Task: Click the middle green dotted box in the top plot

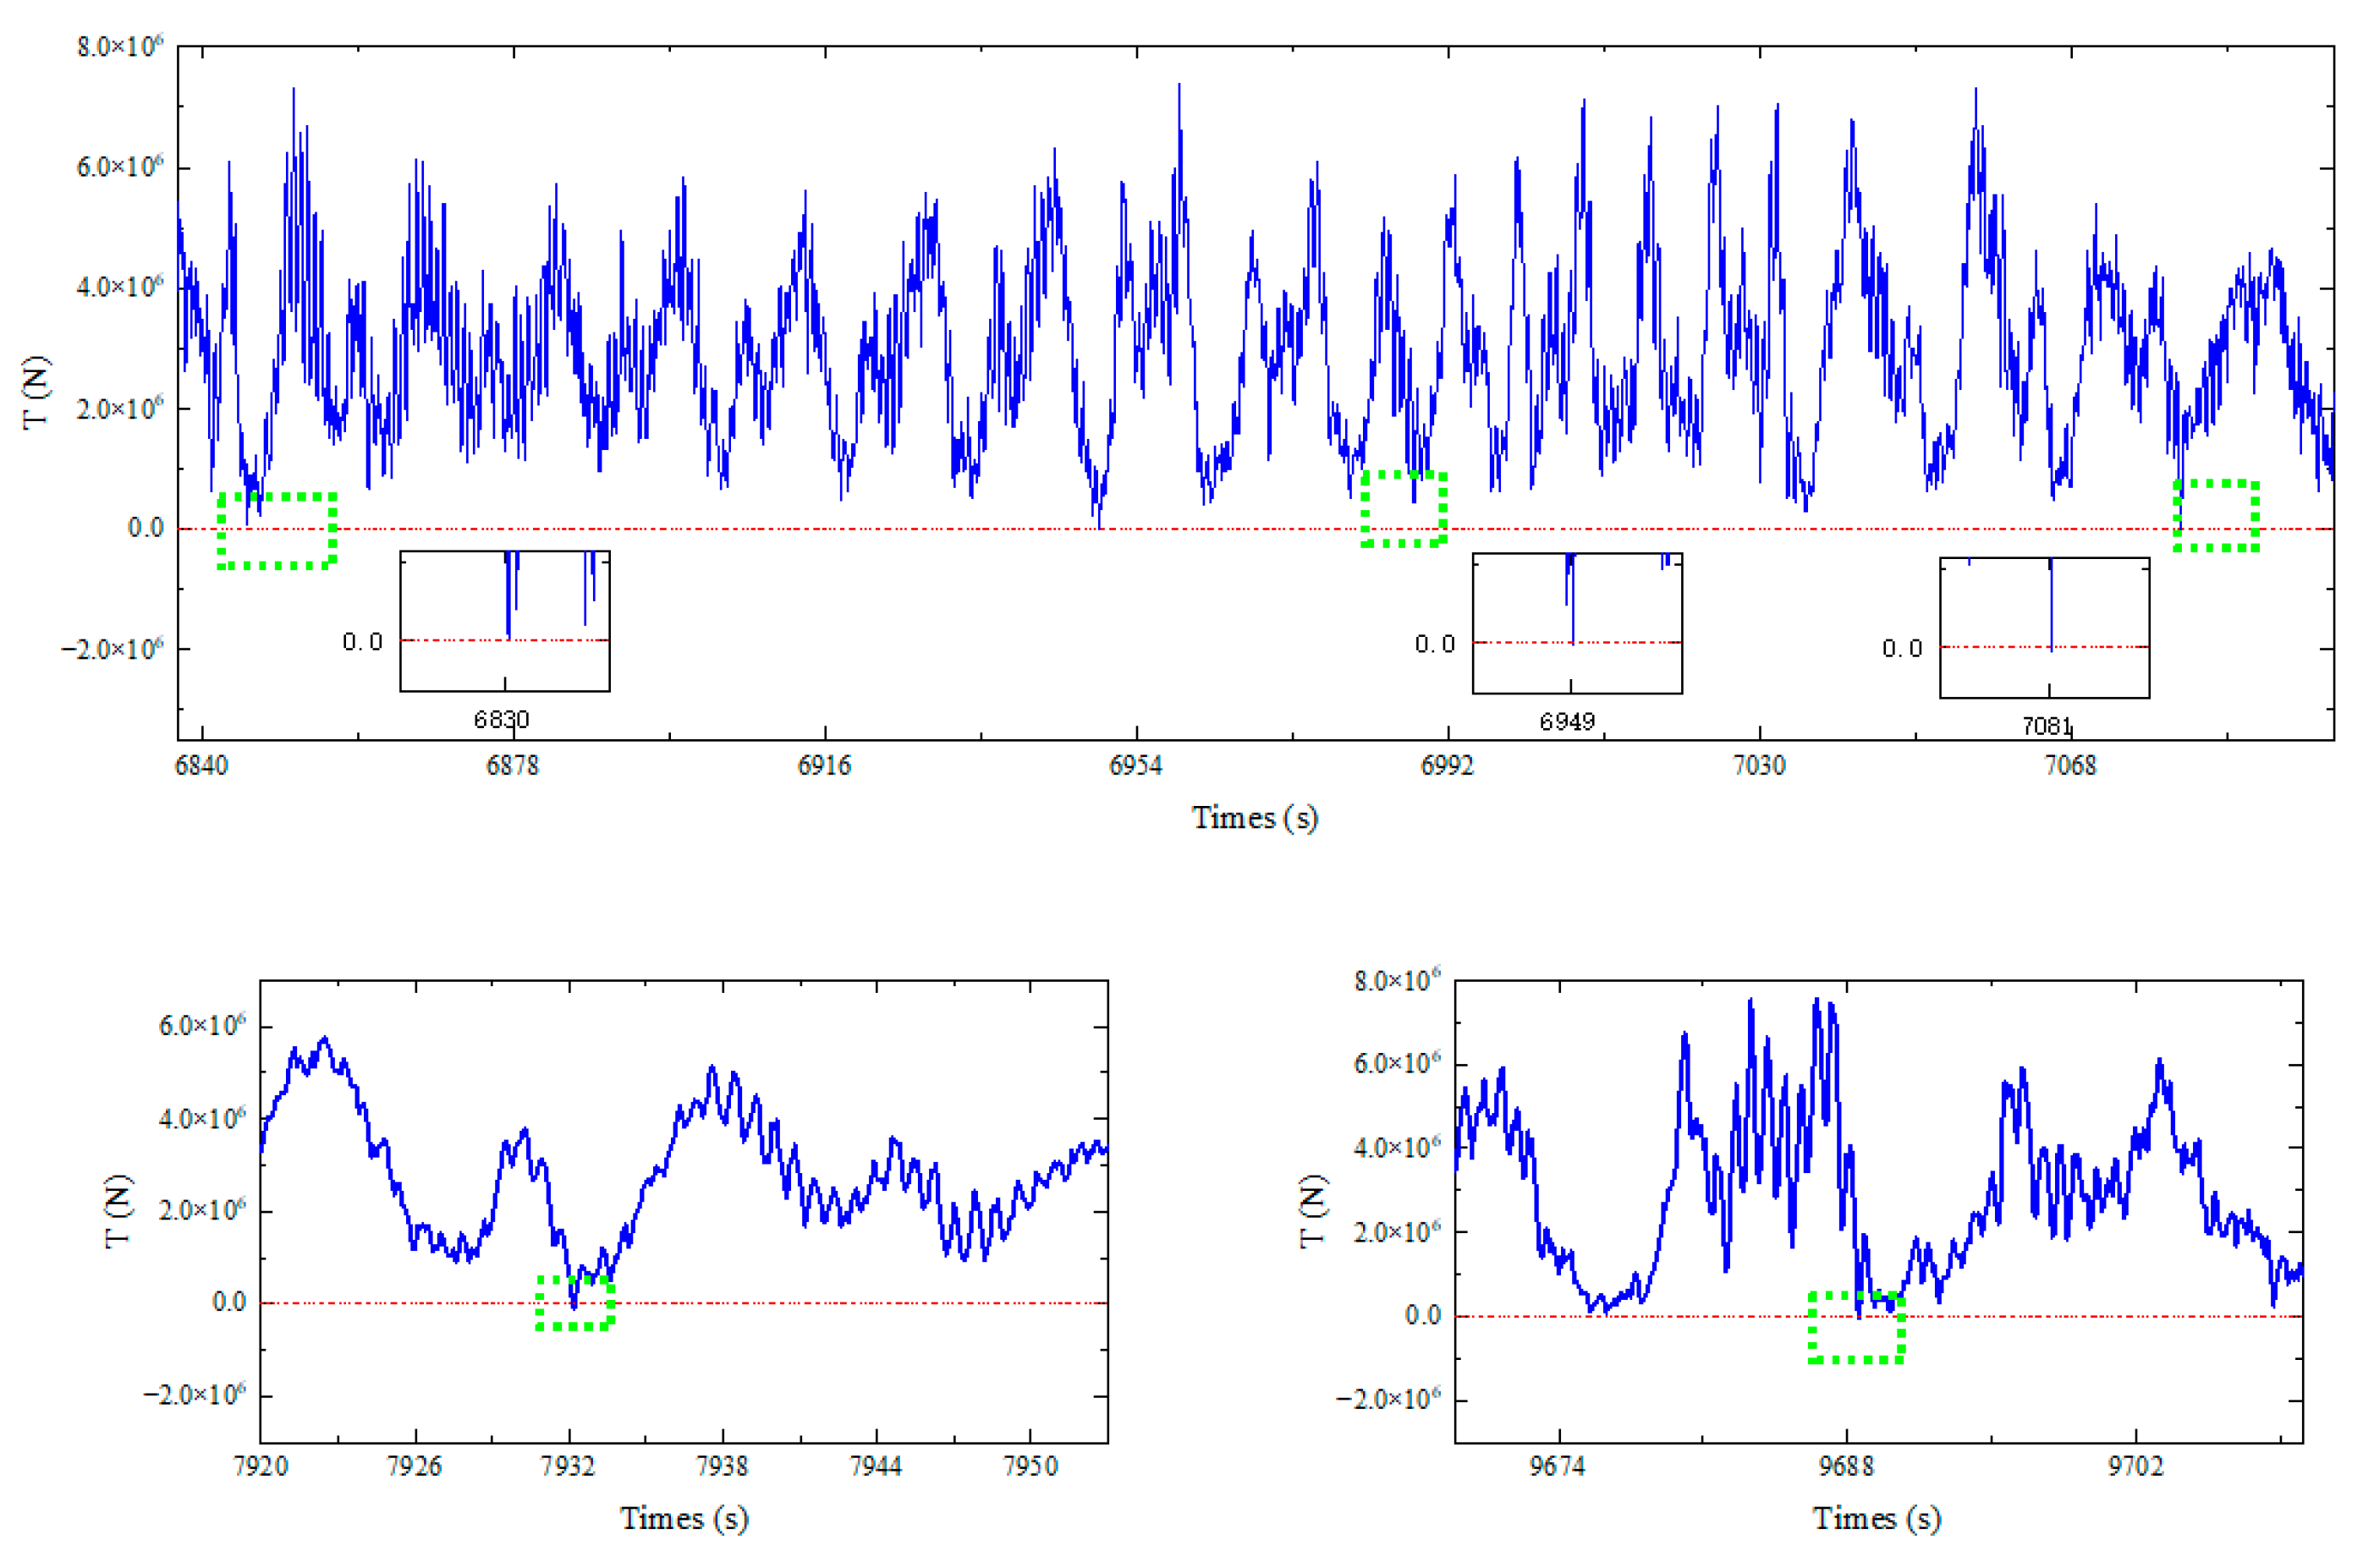Action: click(x=1403, y=508)
